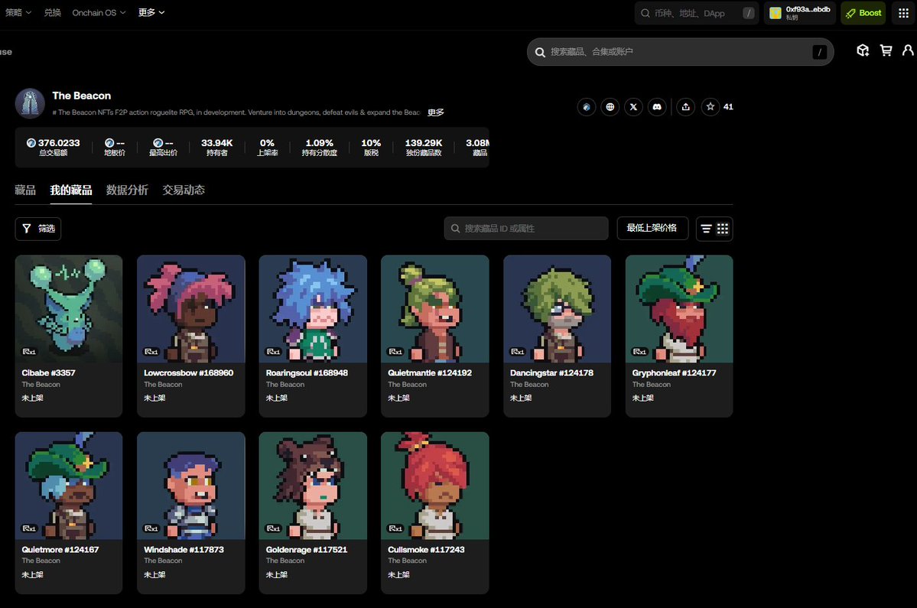Click the 33.94K 持有者 stat
Viewport: 917px width, 608px height.
point(217,148)
